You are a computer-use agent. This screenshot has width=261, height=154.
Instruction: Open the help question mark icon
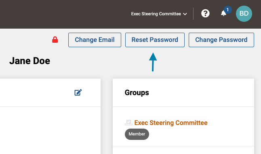[x=205, y=13]
